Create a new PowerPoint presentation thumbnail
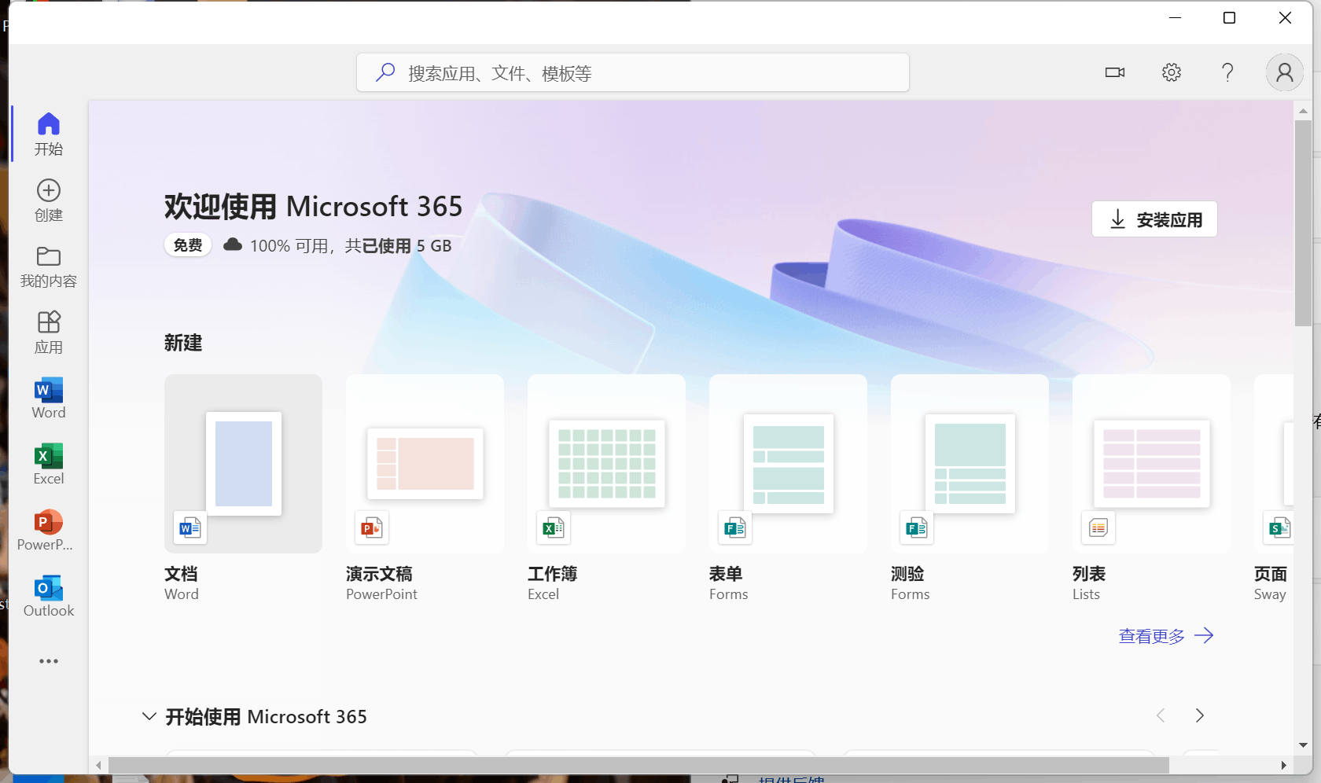1321x783 pixels. (425, 464)
